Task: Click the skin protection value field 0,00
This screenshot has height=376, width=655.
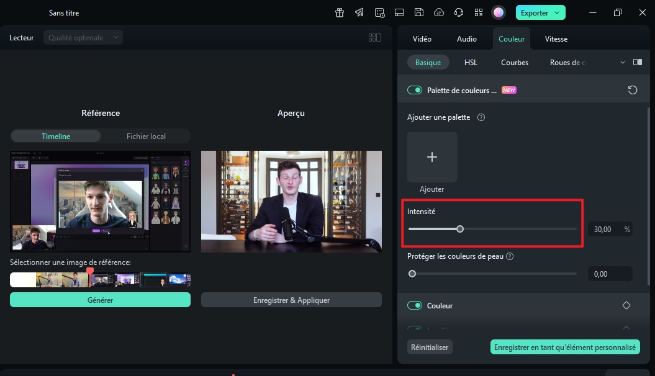Action: coord(610,274)
